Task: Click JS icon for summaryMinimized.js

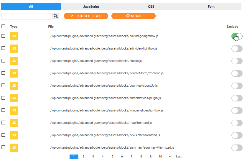Action: click(x=14, y=148)
